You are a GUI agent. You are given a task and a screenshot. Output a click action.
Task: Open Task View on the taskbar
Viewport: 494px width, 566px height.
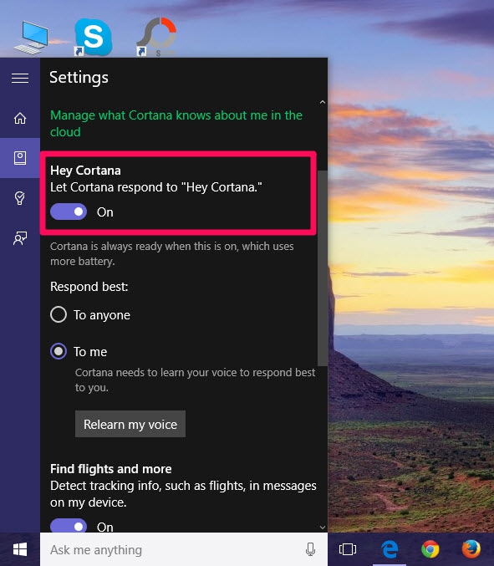point(348,549)
